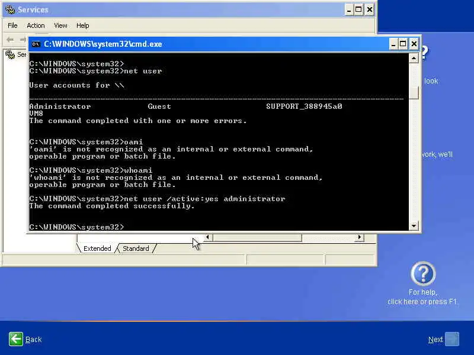
Task: Click the 'Guest' account name in cmd
Action: 159,106
